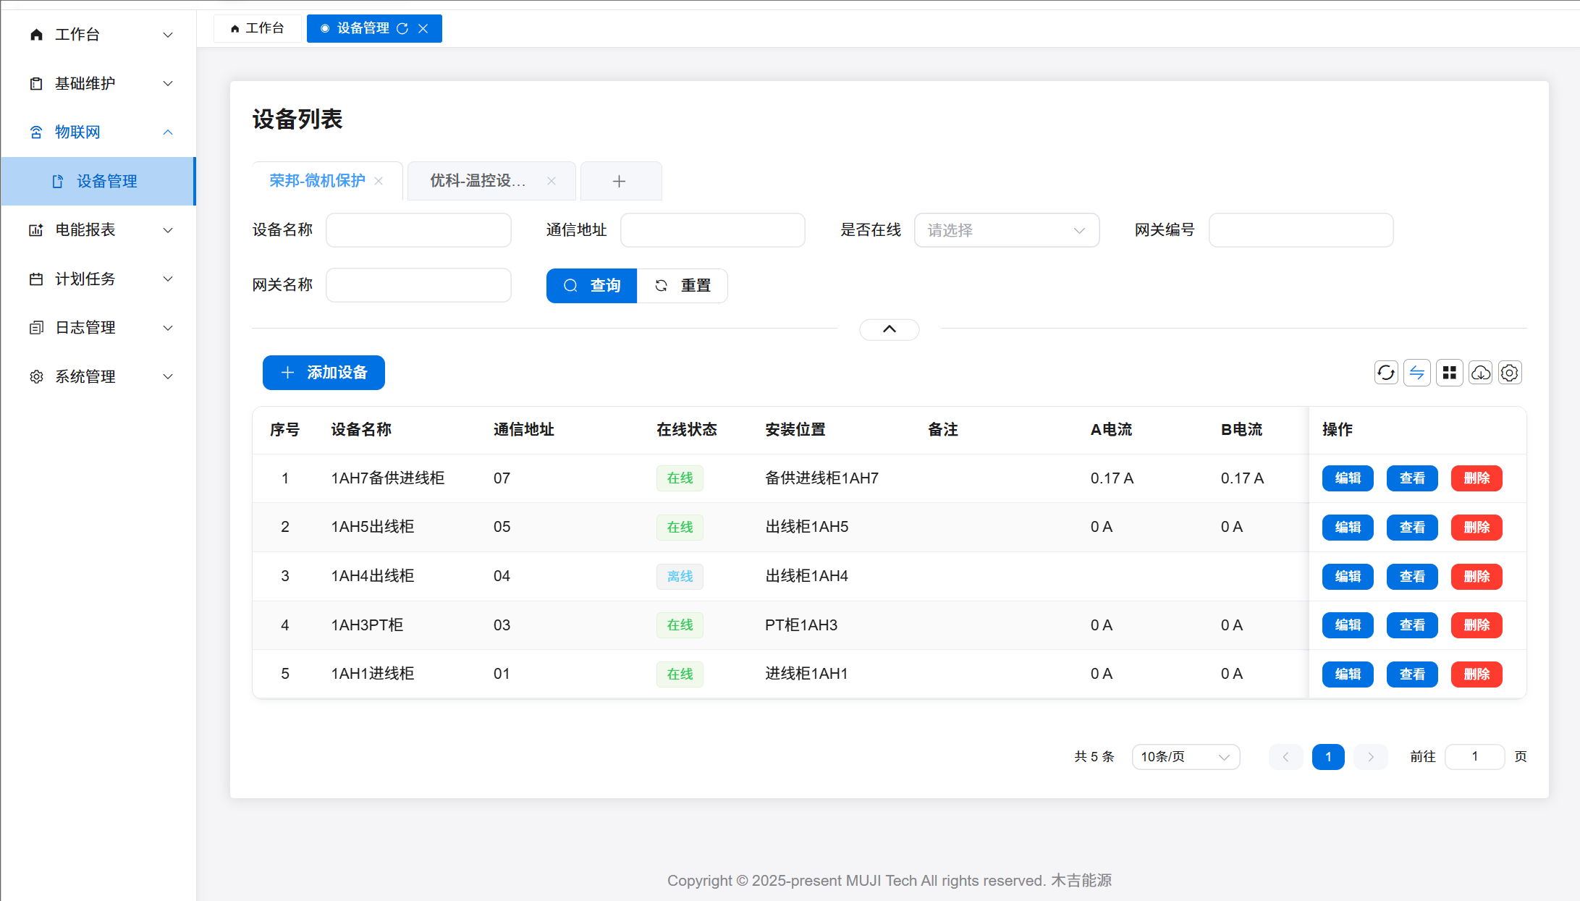
Task: Open table column settings gear icon
Action: click(x=1510, y=373)
